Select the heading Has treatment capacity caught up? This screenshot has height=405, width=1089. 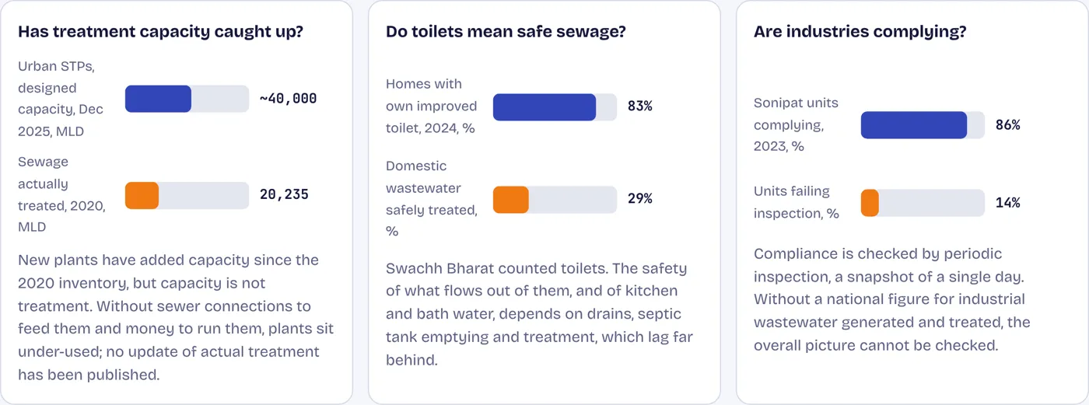[161, 33]
